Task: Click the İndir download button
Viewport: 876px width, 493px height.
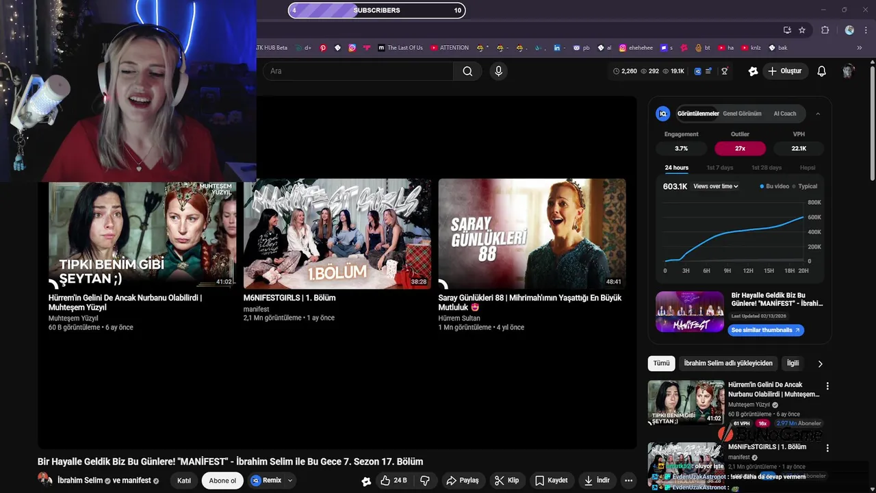Action: point(596,481)
